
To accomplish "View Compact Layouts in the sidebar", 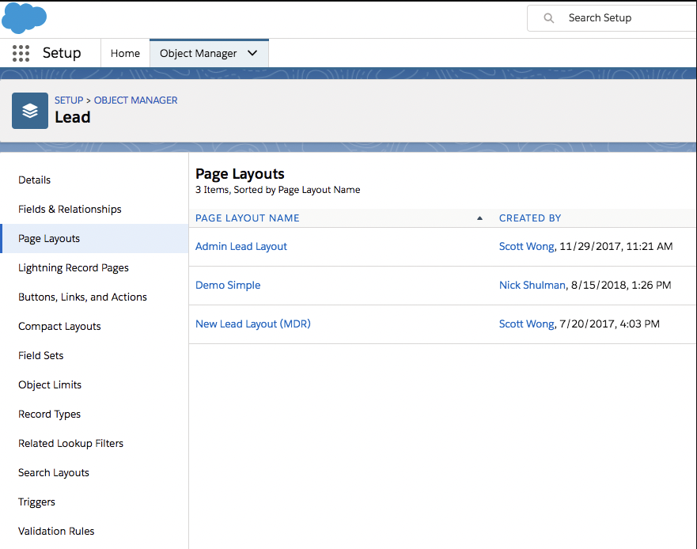I will pos(59,326).
